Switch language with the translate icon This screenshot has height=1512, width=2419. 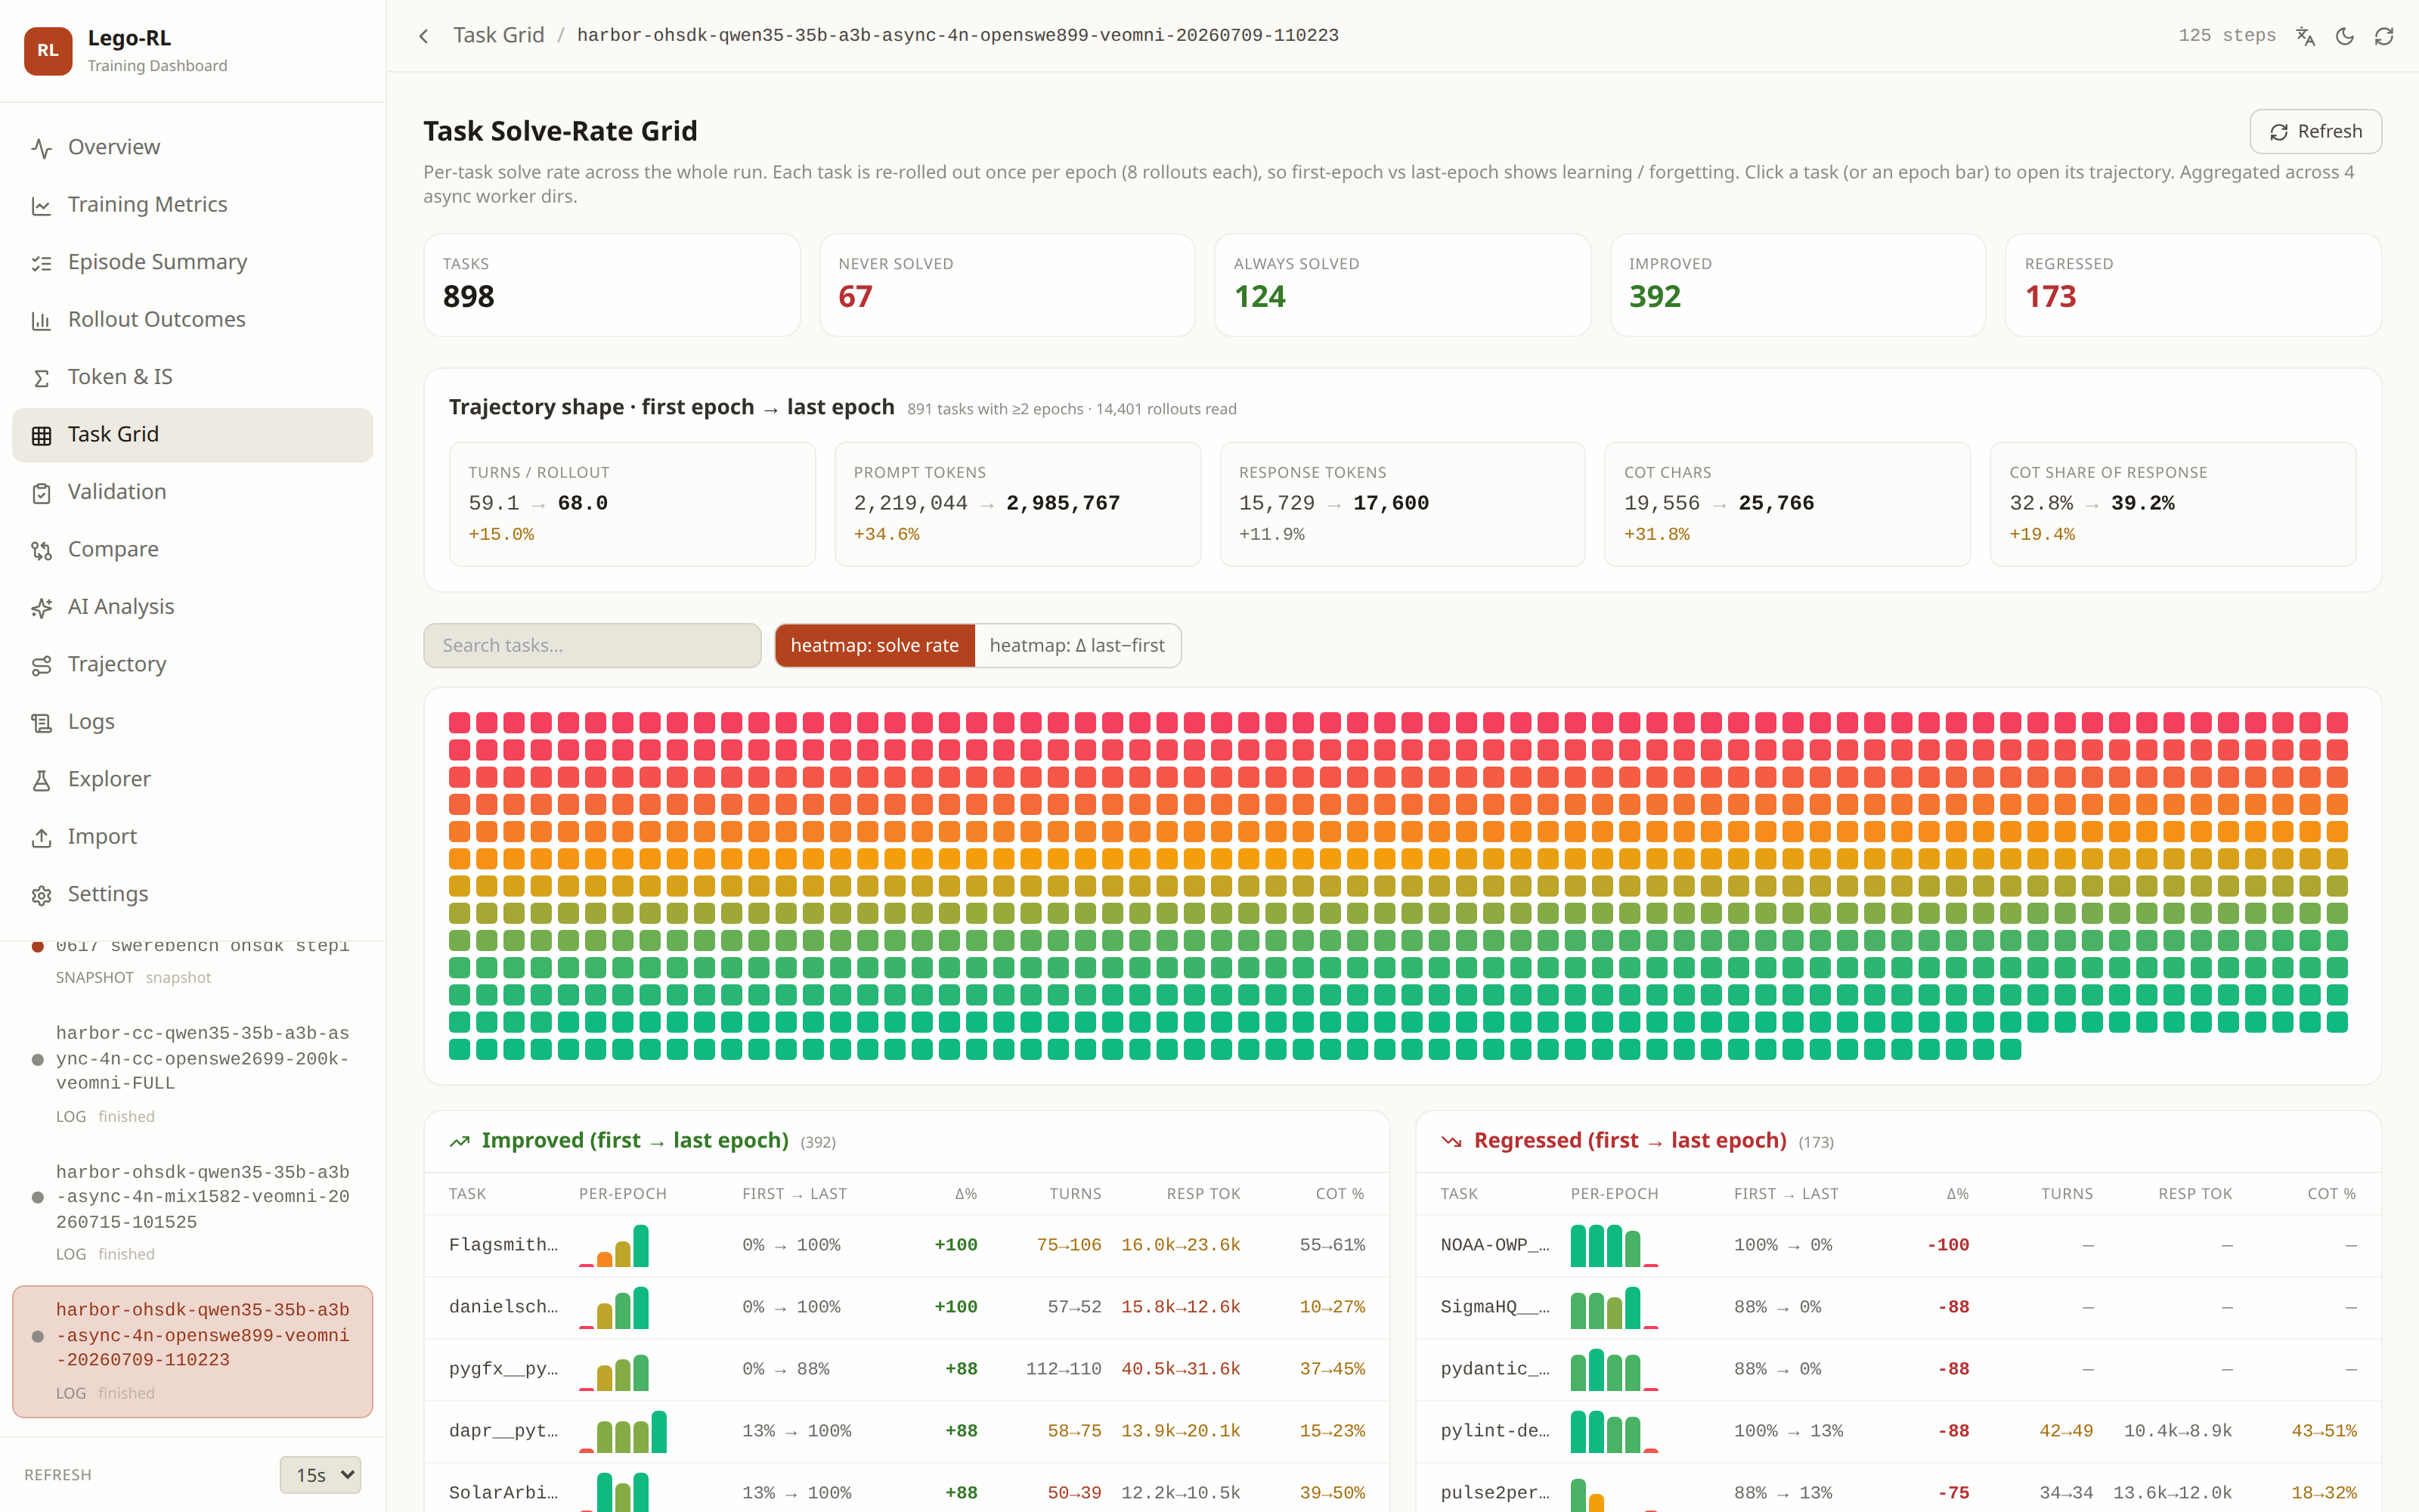(2305, 36)
